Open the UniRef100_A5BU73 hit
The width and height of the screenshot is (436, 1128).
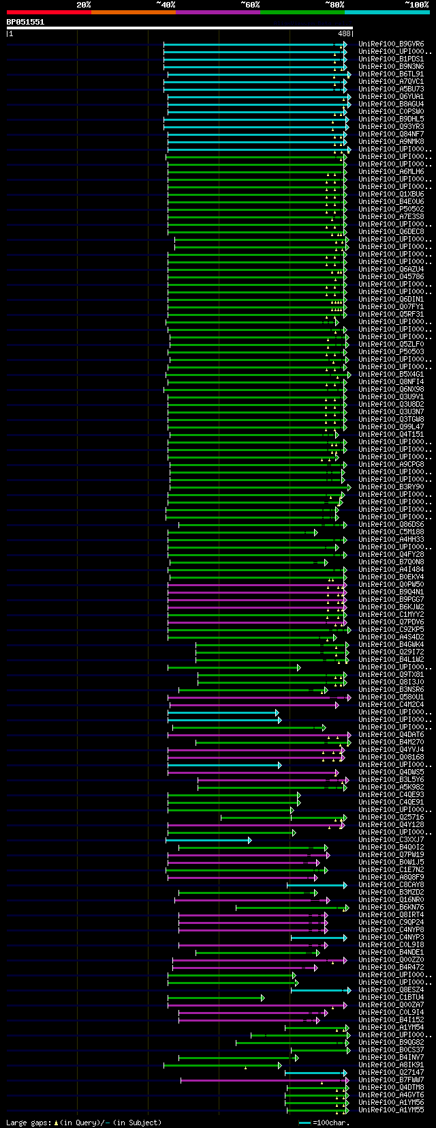tap(391, 89)
